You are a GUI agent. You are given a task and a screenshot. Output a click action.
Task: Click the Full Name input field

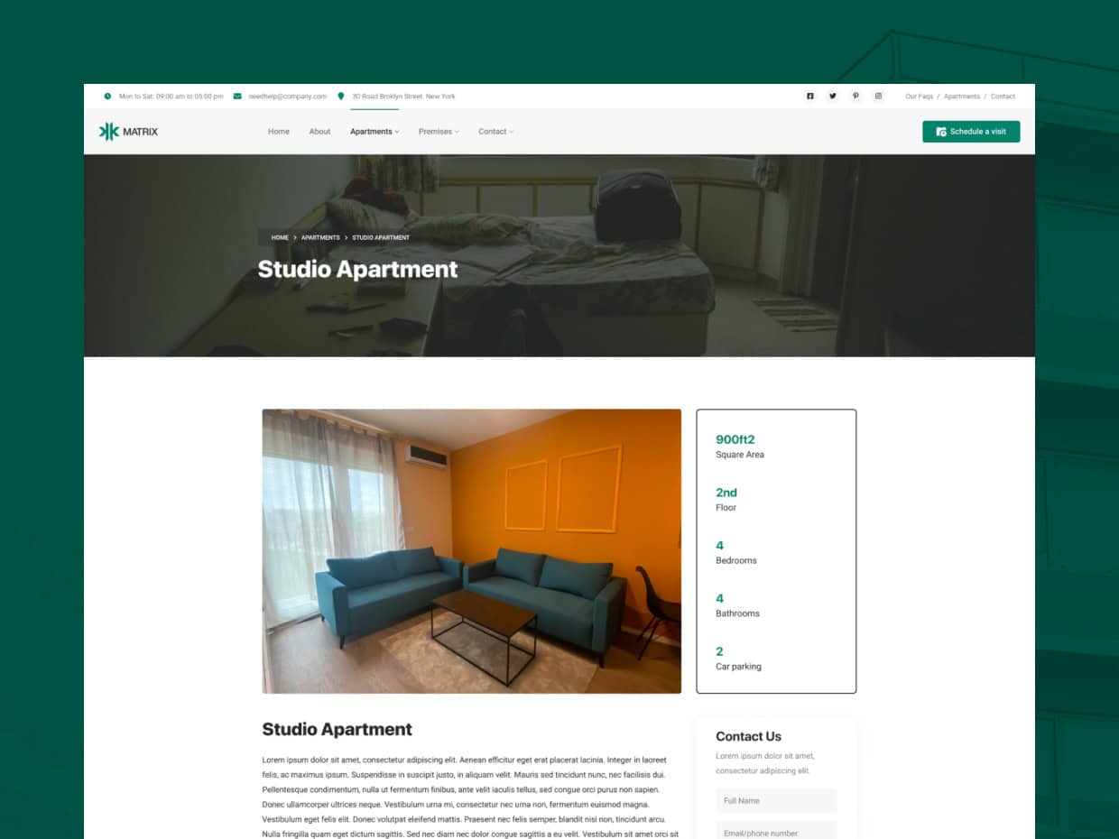[776, 801]
